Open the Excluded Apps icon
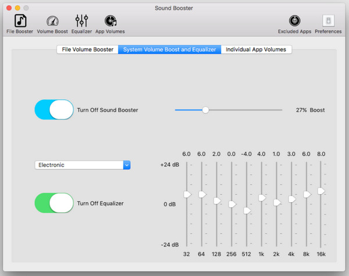Viewport: 349px width, 276px height. tap(295, 21)
